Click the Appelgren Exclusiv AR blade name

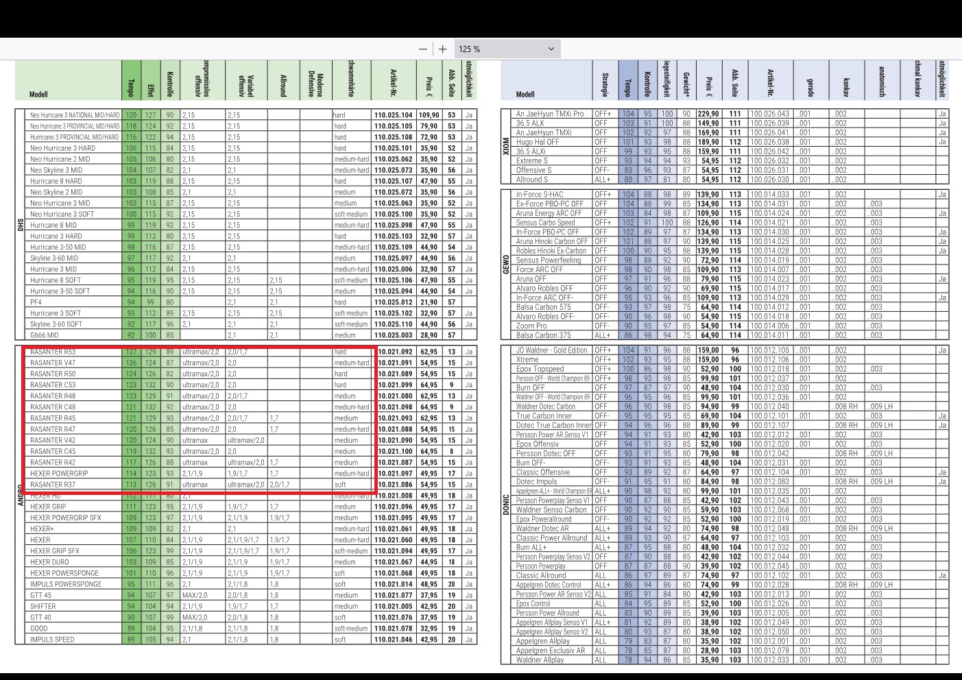pos(551,651)
